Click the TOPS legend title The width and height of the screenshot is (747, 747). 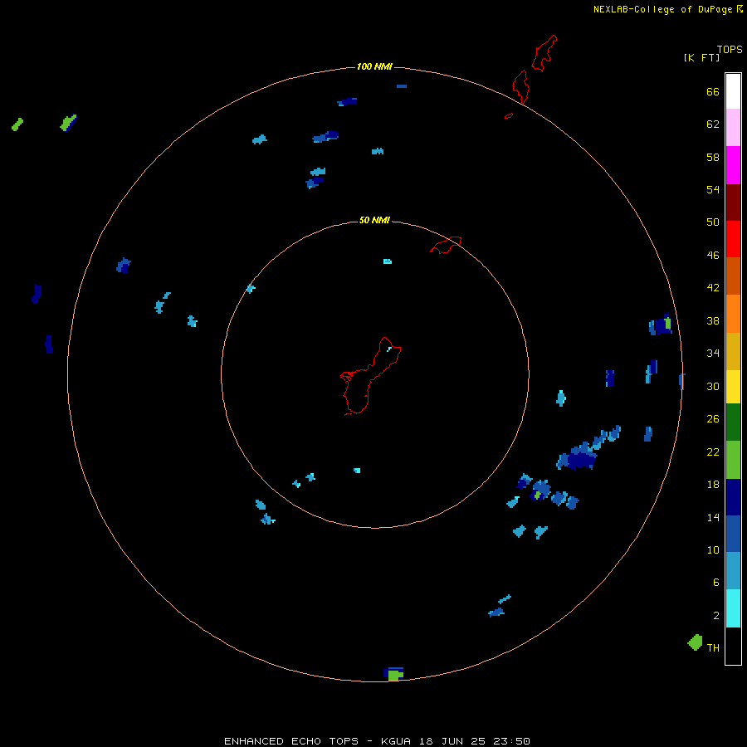[x=730, y=49]
